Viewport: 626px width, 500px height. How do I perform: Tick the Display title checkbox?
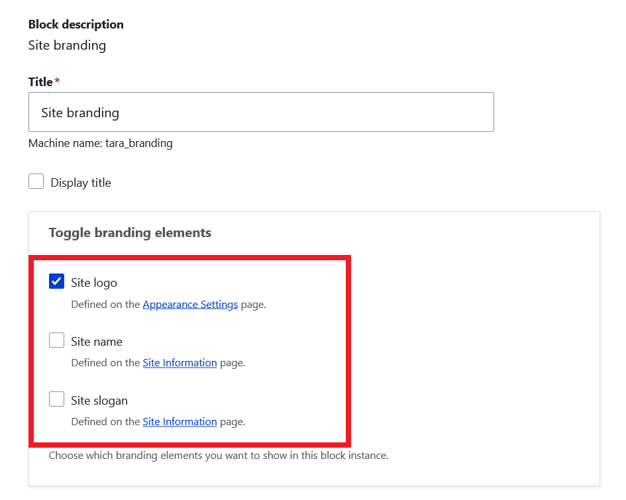point(36,182)
